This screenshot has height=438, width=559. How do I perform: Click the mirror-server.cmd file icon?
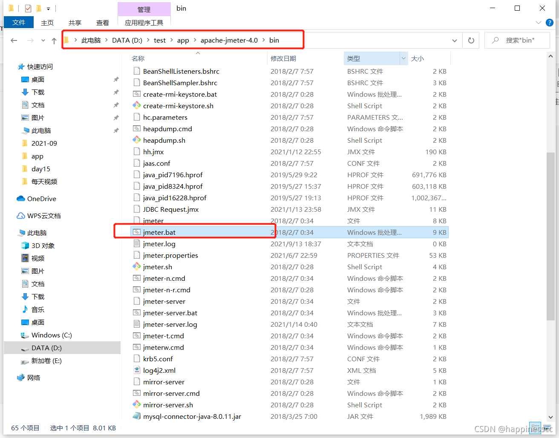[x=136, y=393]
